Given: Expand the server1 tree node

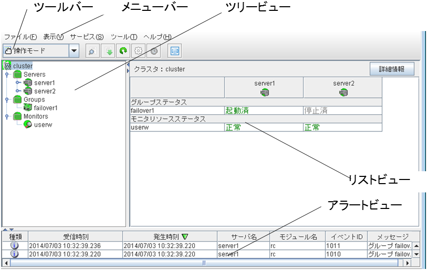Looking at the screenshot, I should point(17,83).
